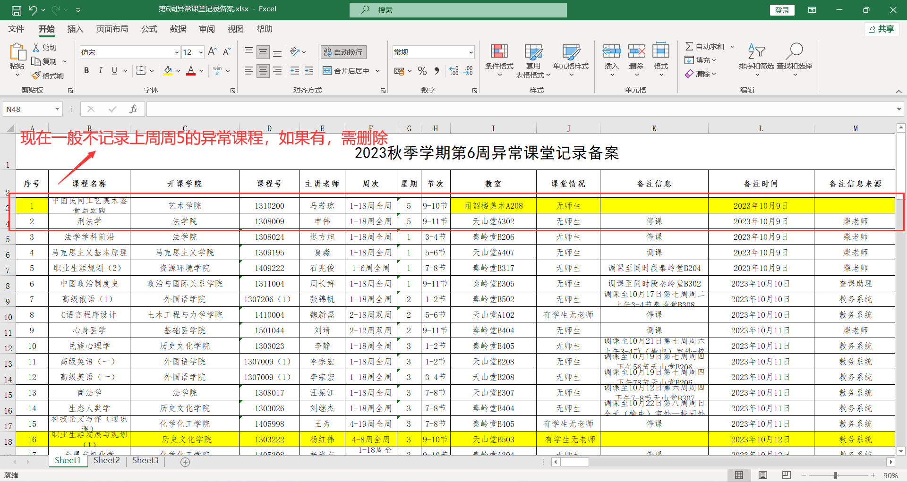The width and height of the screenshot is (907, 482).
Task: Open the number format dropdown 常规
Action: click(x=471, y=52)
